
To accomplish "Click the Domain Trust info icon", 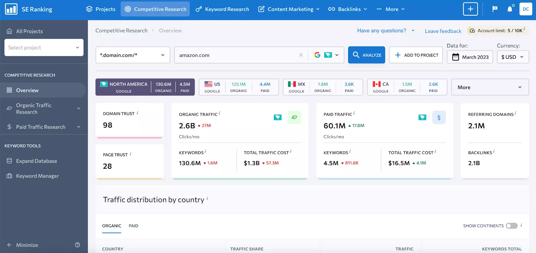I will 137,113.
